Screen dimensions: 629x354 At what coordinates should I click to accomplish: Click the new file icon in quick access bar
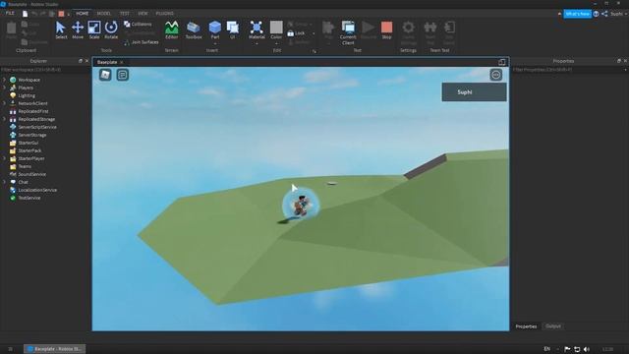point(25,14)
